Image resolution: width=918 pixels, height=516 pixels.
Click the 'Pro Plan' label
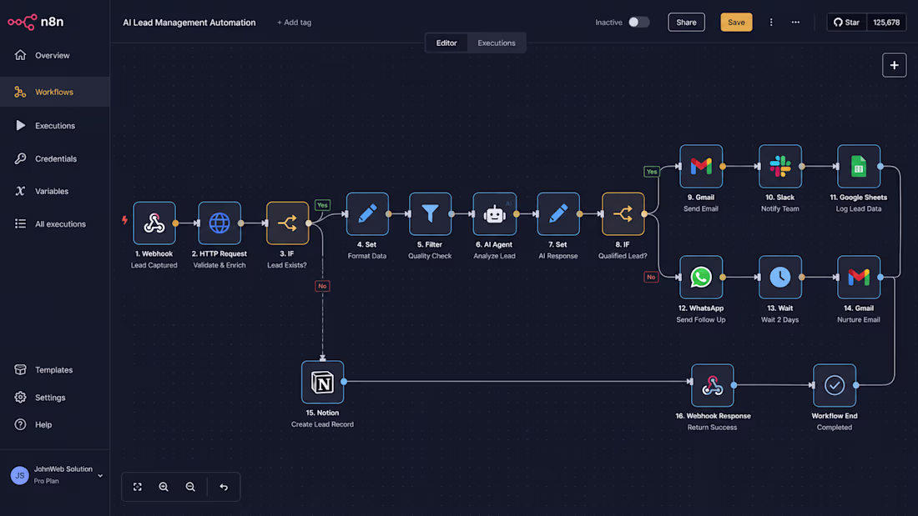[x=46, y=481]
